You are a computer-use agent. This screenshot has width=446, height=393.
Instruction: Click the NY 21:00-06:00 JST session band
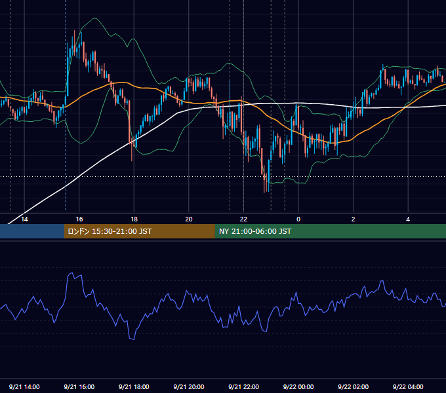[x=330, y=231]
